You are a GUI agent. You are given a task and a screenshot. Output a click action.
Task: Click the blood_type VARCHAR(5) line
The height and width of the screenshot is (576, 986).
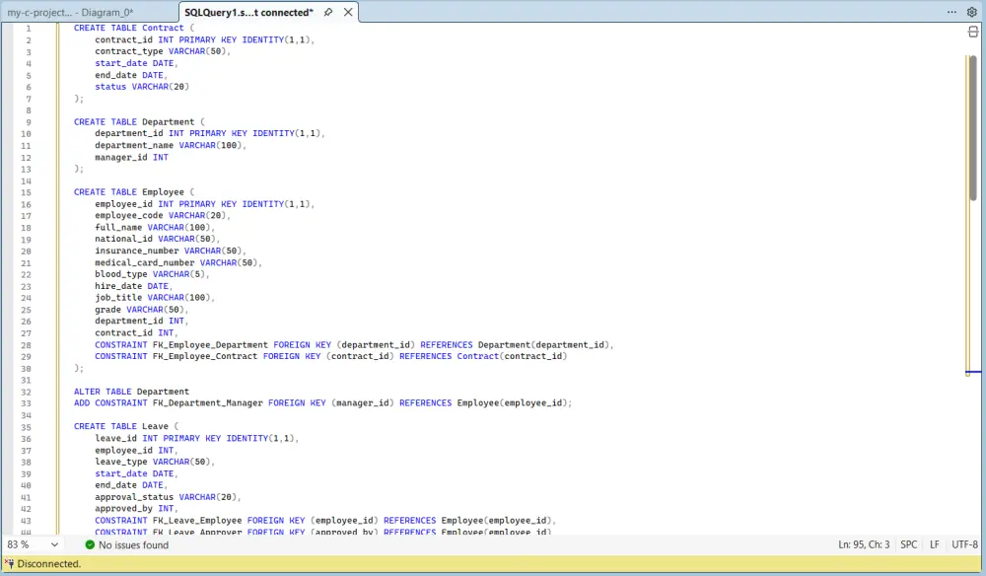152,274
